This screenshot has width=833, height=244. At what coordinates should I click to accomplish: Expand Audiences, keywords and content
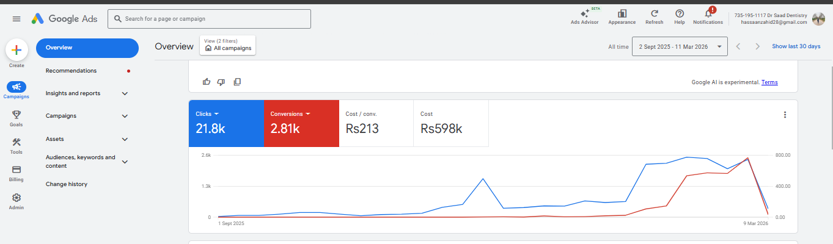point(125,162)
